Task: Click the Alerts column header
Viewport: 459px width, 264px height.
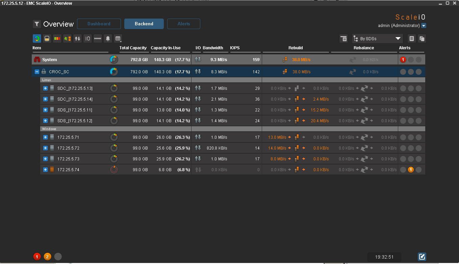Action: [x=405, y=48]
